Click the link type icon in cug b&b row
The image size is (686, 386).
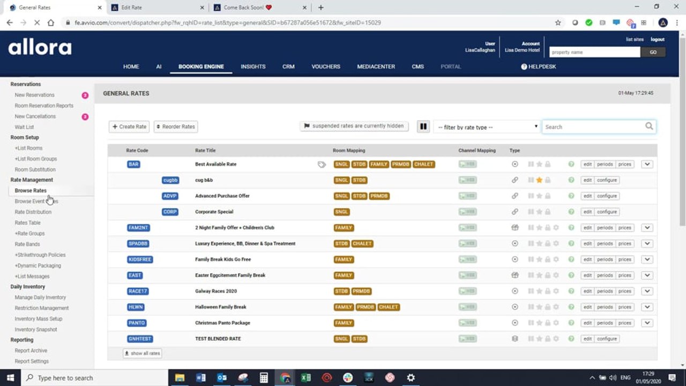click(515, 180)
